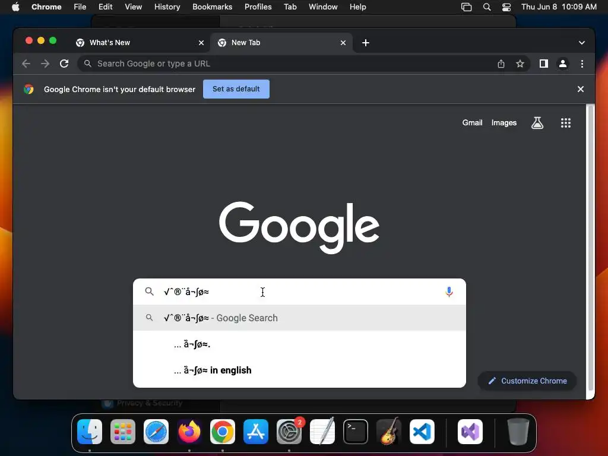Click the Customize Chrome button
The width and height of the screenshot is (608, 456).
pos(527,381)
